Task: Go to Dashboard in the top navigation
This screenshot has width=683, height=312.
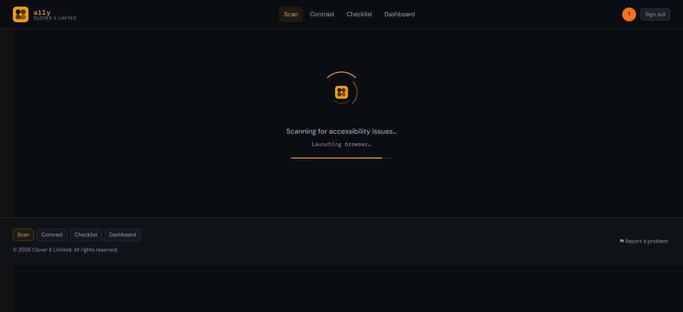Action: tap(400, 14)
